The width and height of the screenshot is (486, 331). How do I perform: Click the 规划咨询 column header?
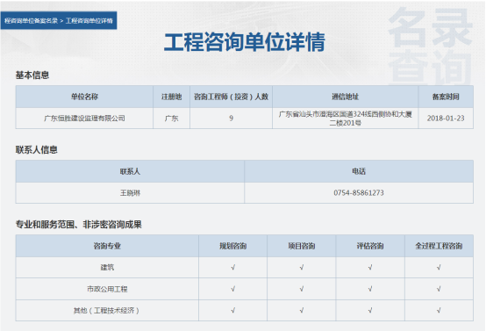click(232, 246)
